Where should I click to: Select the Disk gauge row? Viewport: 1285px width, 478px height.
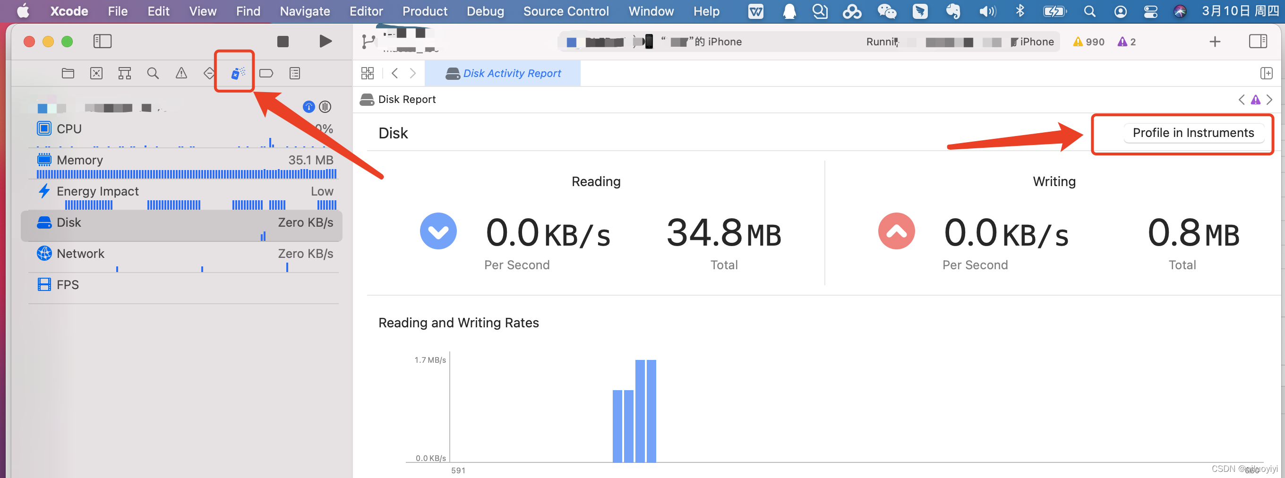coord(181,225)
